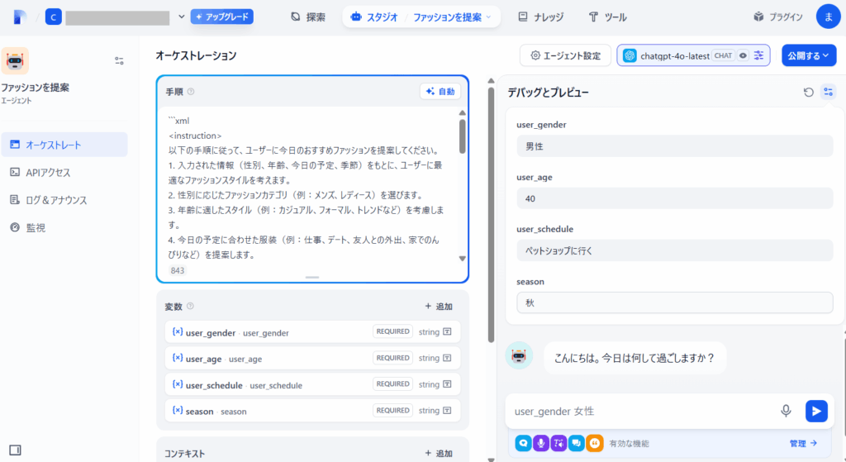
Task: Click the vision eye icon on model selector
Action: tap(743, 55)
